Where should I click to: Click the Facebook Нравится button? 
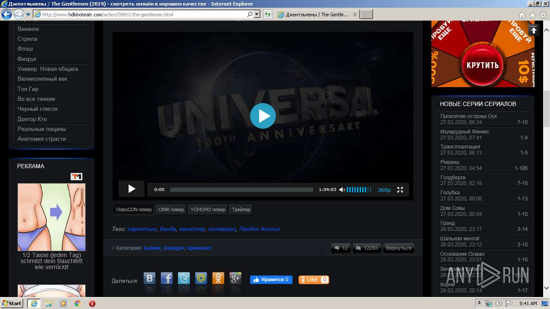tap(271, 279)
